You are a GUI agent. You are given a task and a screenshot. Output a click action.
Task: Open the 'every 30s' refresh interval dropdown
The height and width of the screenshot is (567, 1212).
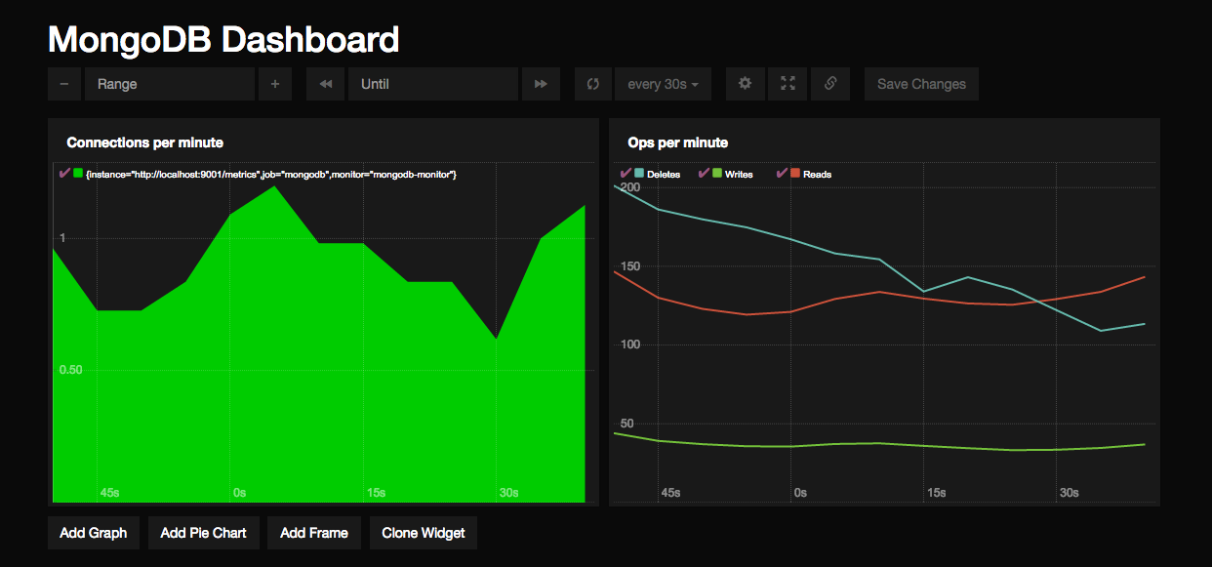[663, 84]
